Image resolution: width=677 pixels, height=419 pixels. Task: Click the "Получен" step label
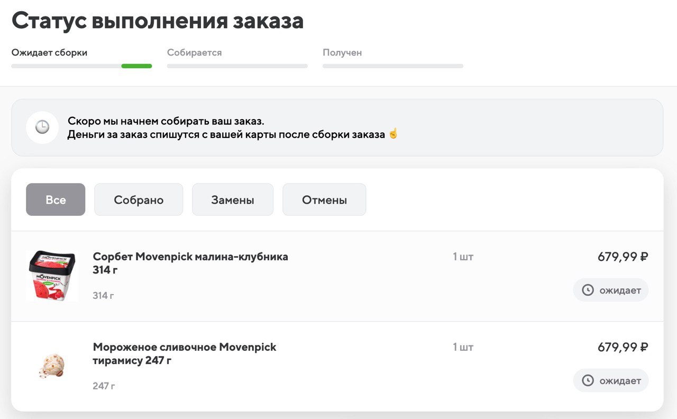click(342, 53)
